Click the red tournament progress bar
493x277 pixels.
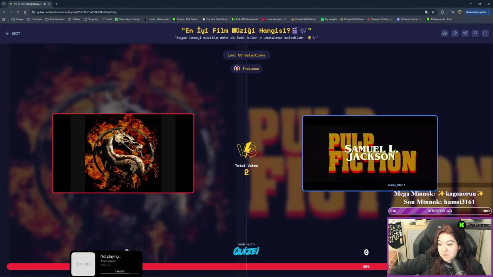tap(196, 266)
